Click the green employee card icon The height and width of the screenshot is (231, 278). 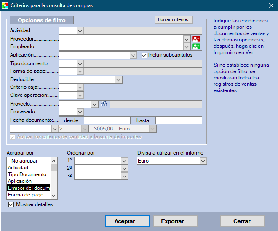[x=197, y=47]
